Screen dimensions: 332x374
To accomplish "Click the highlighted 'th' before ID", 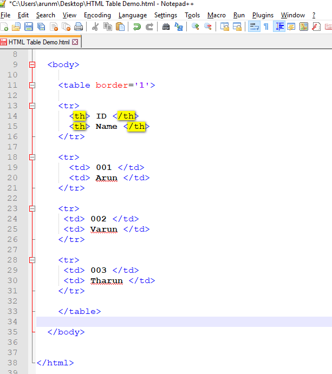I will (80, 116).
